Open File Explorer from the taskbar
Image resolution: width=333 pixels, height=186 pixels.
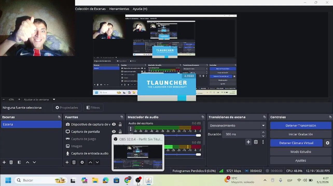pyautogui.click(x=95, y=180)
